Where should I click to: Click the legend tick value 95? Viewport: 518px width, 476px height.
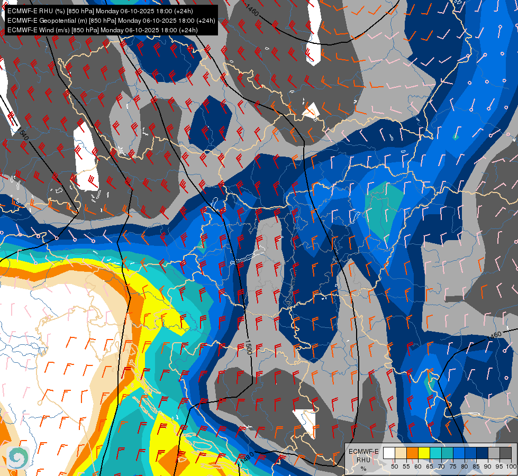click(499, 466)
